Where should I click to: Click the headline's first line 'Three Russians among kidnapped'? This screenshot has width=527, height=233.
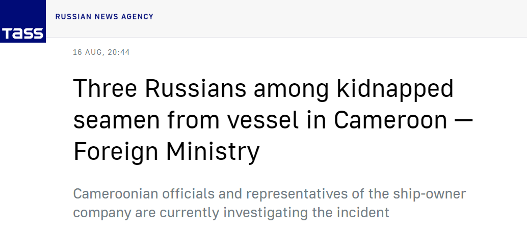pyautogui.click(x=263, y=89)
